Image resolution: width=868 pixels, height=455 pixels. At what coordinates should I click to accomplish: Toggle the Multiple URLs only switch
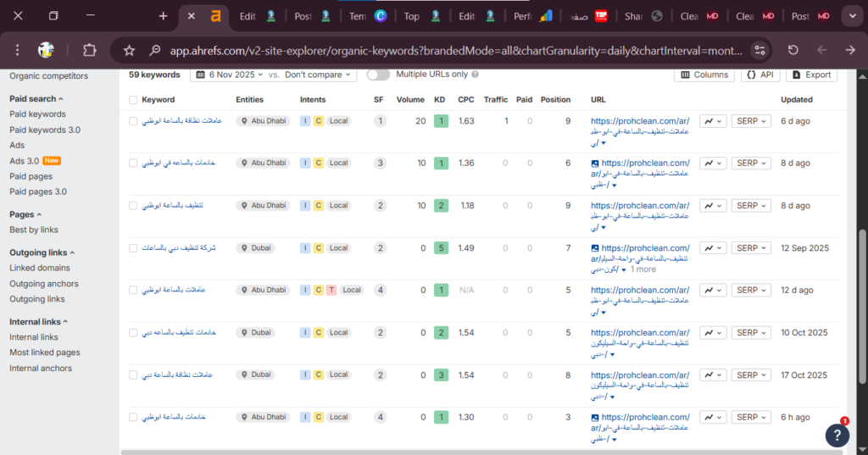378,75
